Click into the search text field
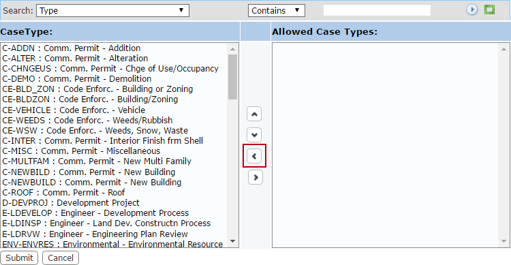 377,10
